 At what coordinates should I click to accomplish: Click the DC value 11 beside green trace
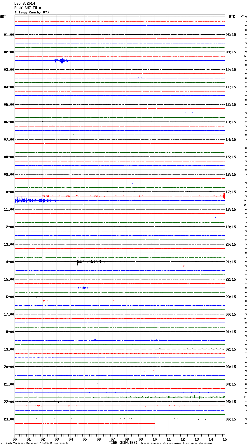(x=245, y=397)
